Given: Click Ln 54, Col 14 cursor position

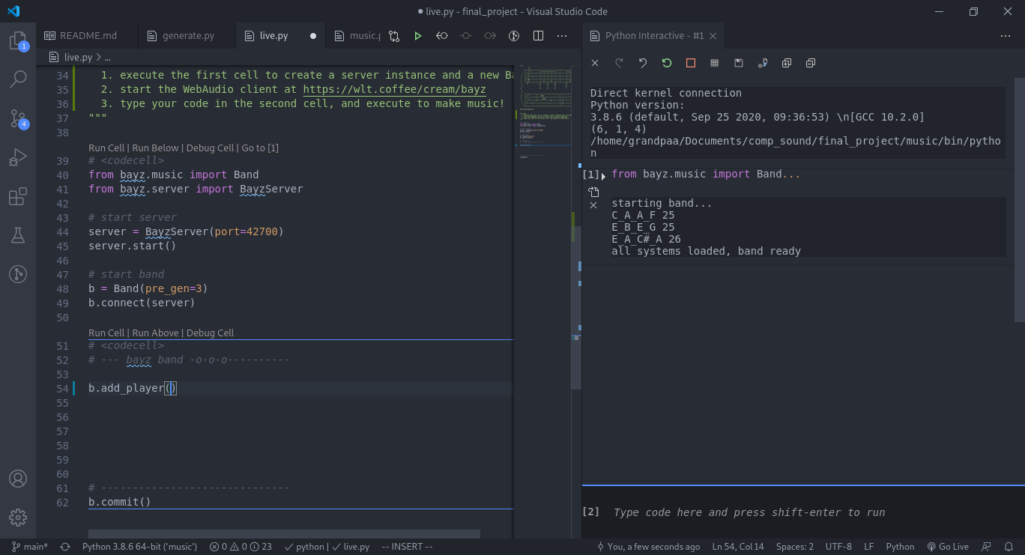Looking at the screenshot, I should pos(738,547).
